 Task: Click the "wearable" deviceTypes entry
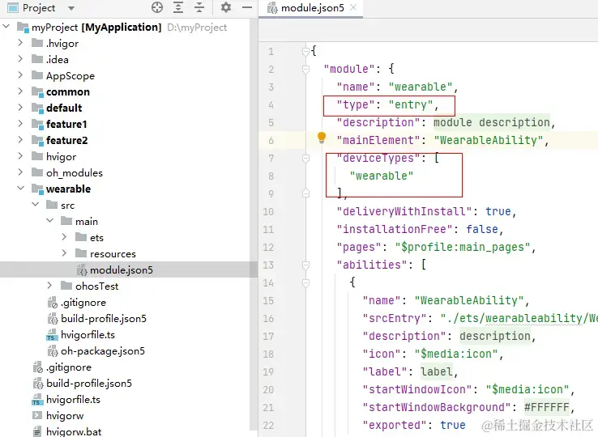382,176
